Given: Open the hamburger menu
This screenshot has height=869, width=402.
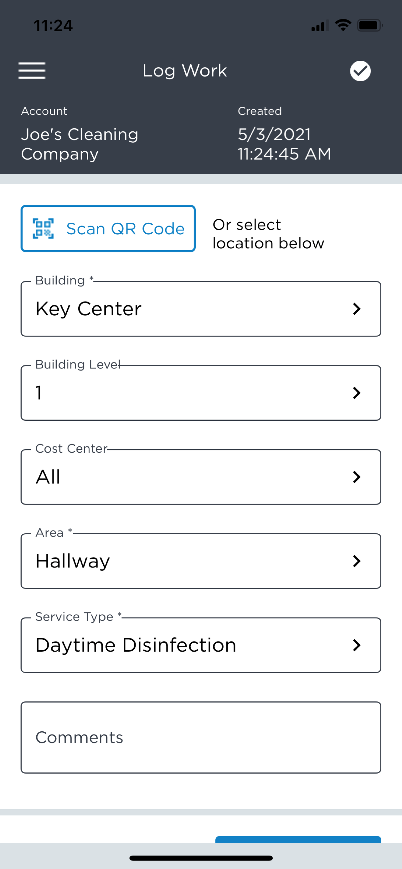Looking at the screenshot, I should 32,71.
